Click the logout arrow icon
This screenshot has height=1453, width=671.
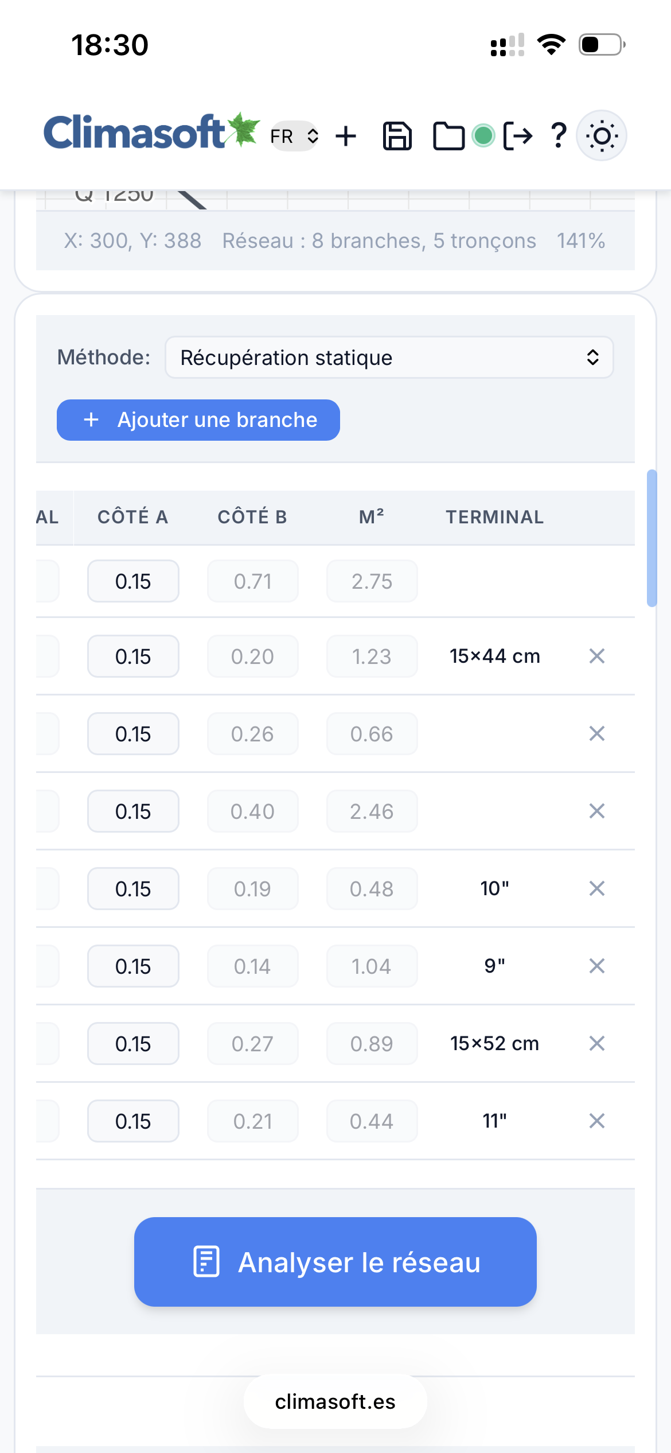pos(518,136)
